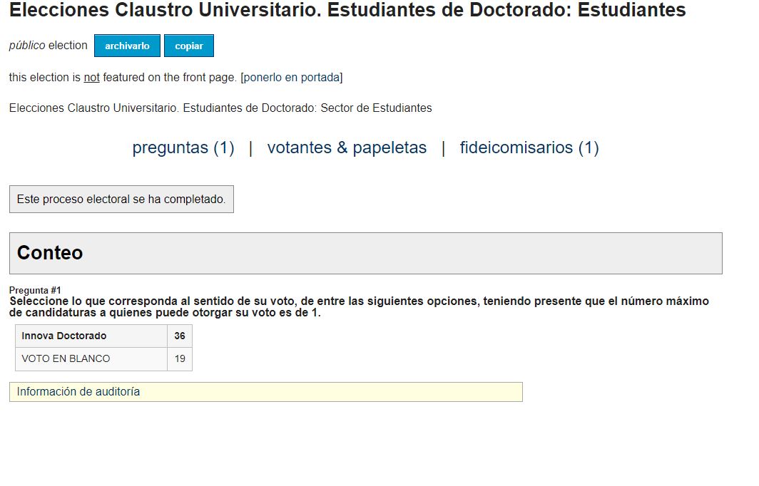
Task: Open the fideicomisarios (1) link
Action: (529, 148)
